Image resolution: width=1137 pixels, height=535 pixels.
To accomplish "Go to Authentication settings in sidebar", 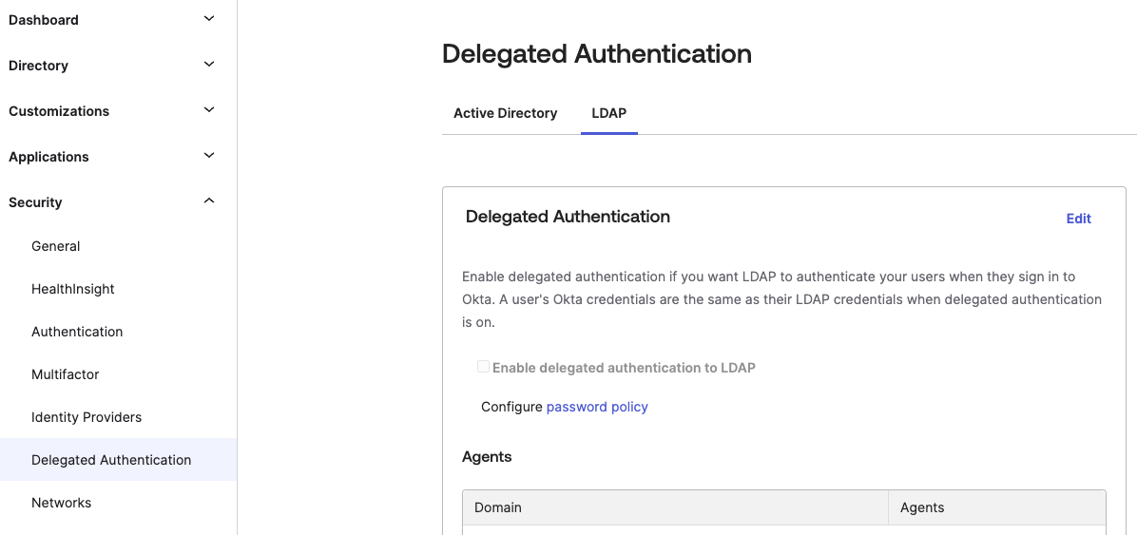I will pyautogui.click(x=77, y=332).
